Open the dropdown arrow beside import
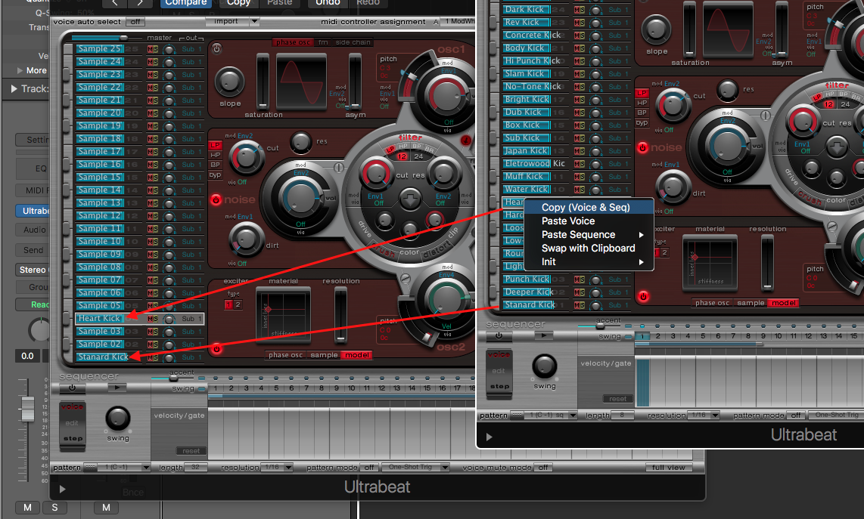 tap(254, 21)
